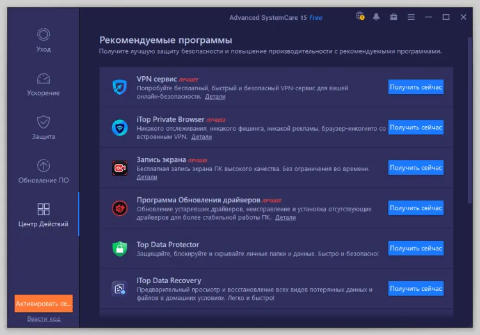This screenshot has width=480, height=335.
Task: Click the VPN сервис title
Action: [157, 79]
